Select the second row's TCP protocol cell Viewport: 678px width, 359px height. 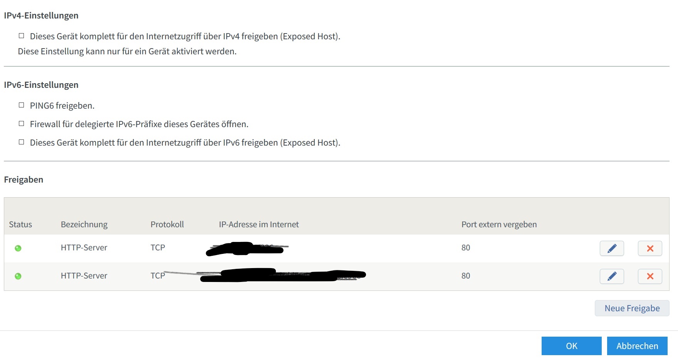(158, 276)
